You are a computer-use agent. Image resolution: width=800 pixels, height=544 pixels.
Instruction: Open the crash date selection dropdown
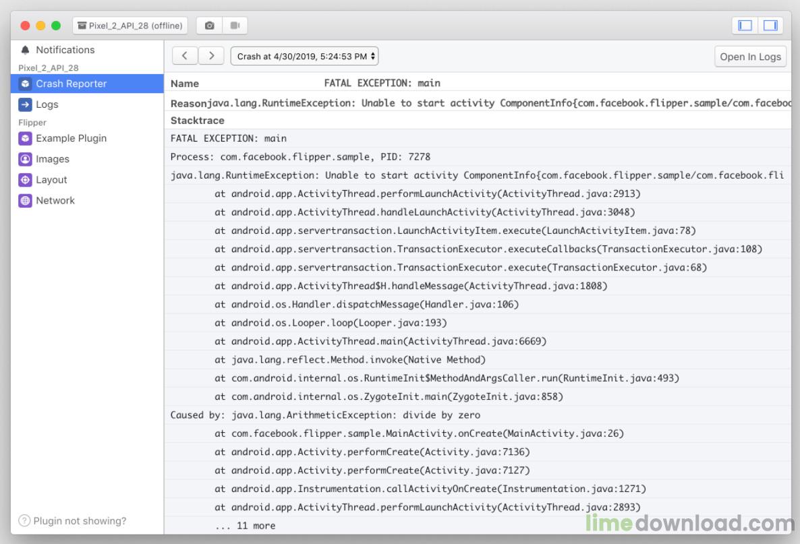(304, 56)
